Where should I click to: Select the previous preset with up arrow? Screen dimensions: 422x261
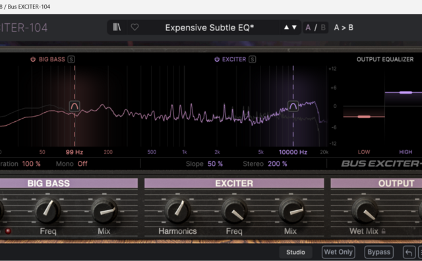click(x=286, y=27)
